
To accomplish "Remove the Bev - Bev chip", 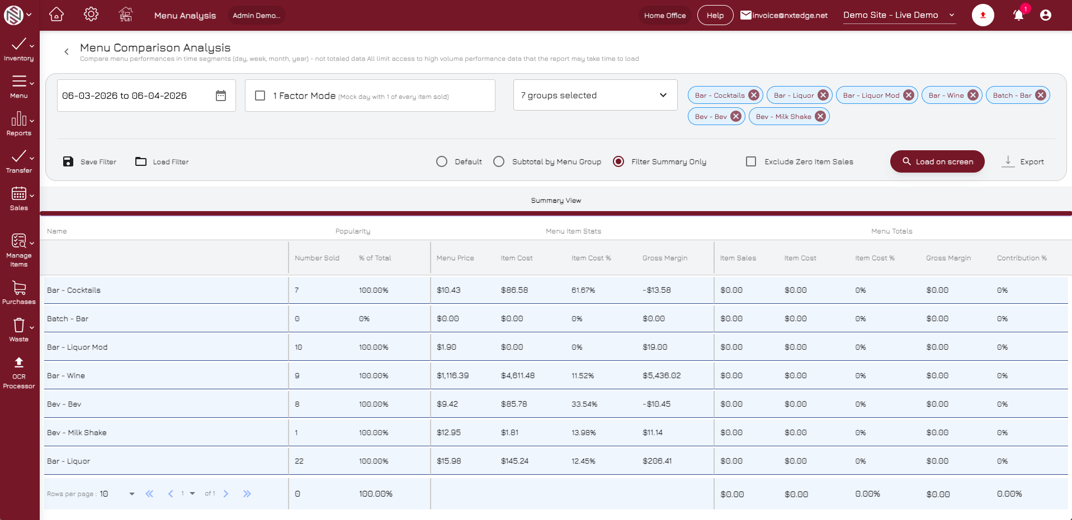I will click(736, 116).
